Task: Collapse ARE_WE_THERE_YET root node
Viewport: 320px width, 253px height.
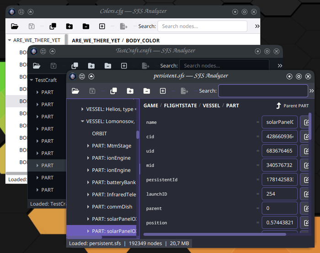Action: click(x=10, y=40)
